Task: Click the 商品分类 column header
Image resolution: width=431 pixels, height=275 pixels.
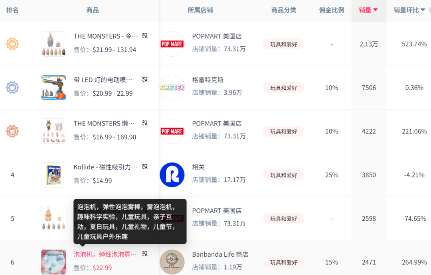Action: [x=284, y=10]
